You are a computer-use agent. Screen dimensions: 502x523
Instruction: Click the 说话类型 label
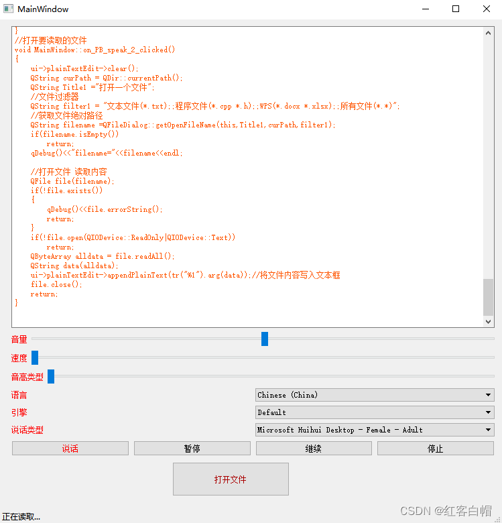pos(27,430)
